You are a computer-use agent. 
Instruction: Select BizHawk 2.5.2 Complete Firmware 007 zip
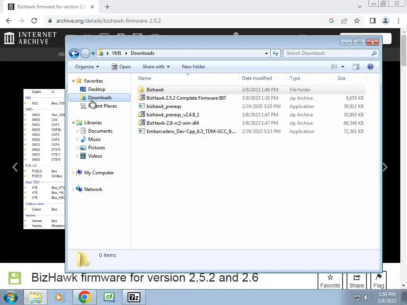click(251, 98)
